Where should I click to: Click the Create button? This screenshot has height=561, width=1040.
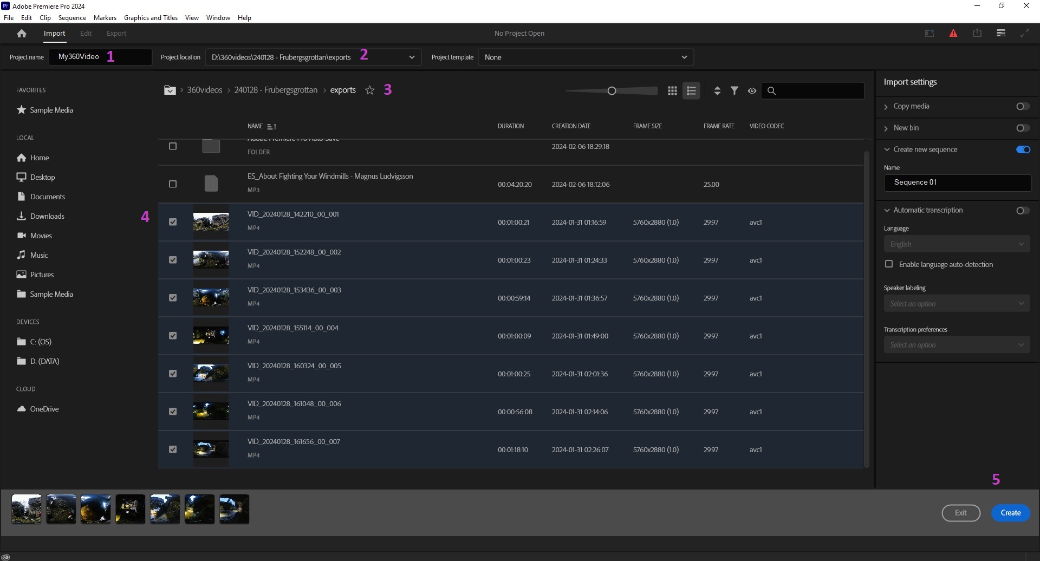(x=1011, y=513)
